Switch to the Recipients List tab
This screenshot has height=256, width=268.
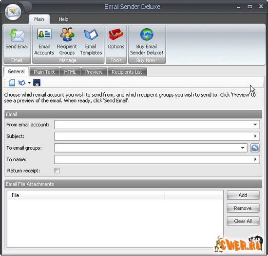pyautogui.click(x=127, y=72)
